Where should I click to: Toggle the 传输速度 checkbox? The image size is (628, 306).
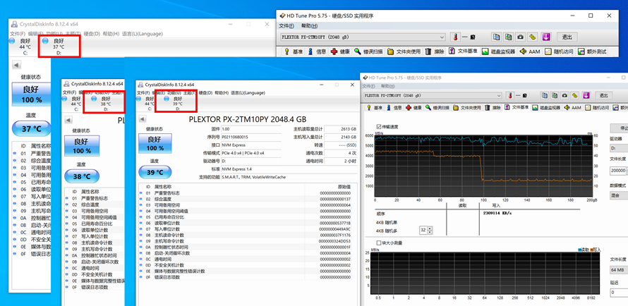click(x=380, y=127)
